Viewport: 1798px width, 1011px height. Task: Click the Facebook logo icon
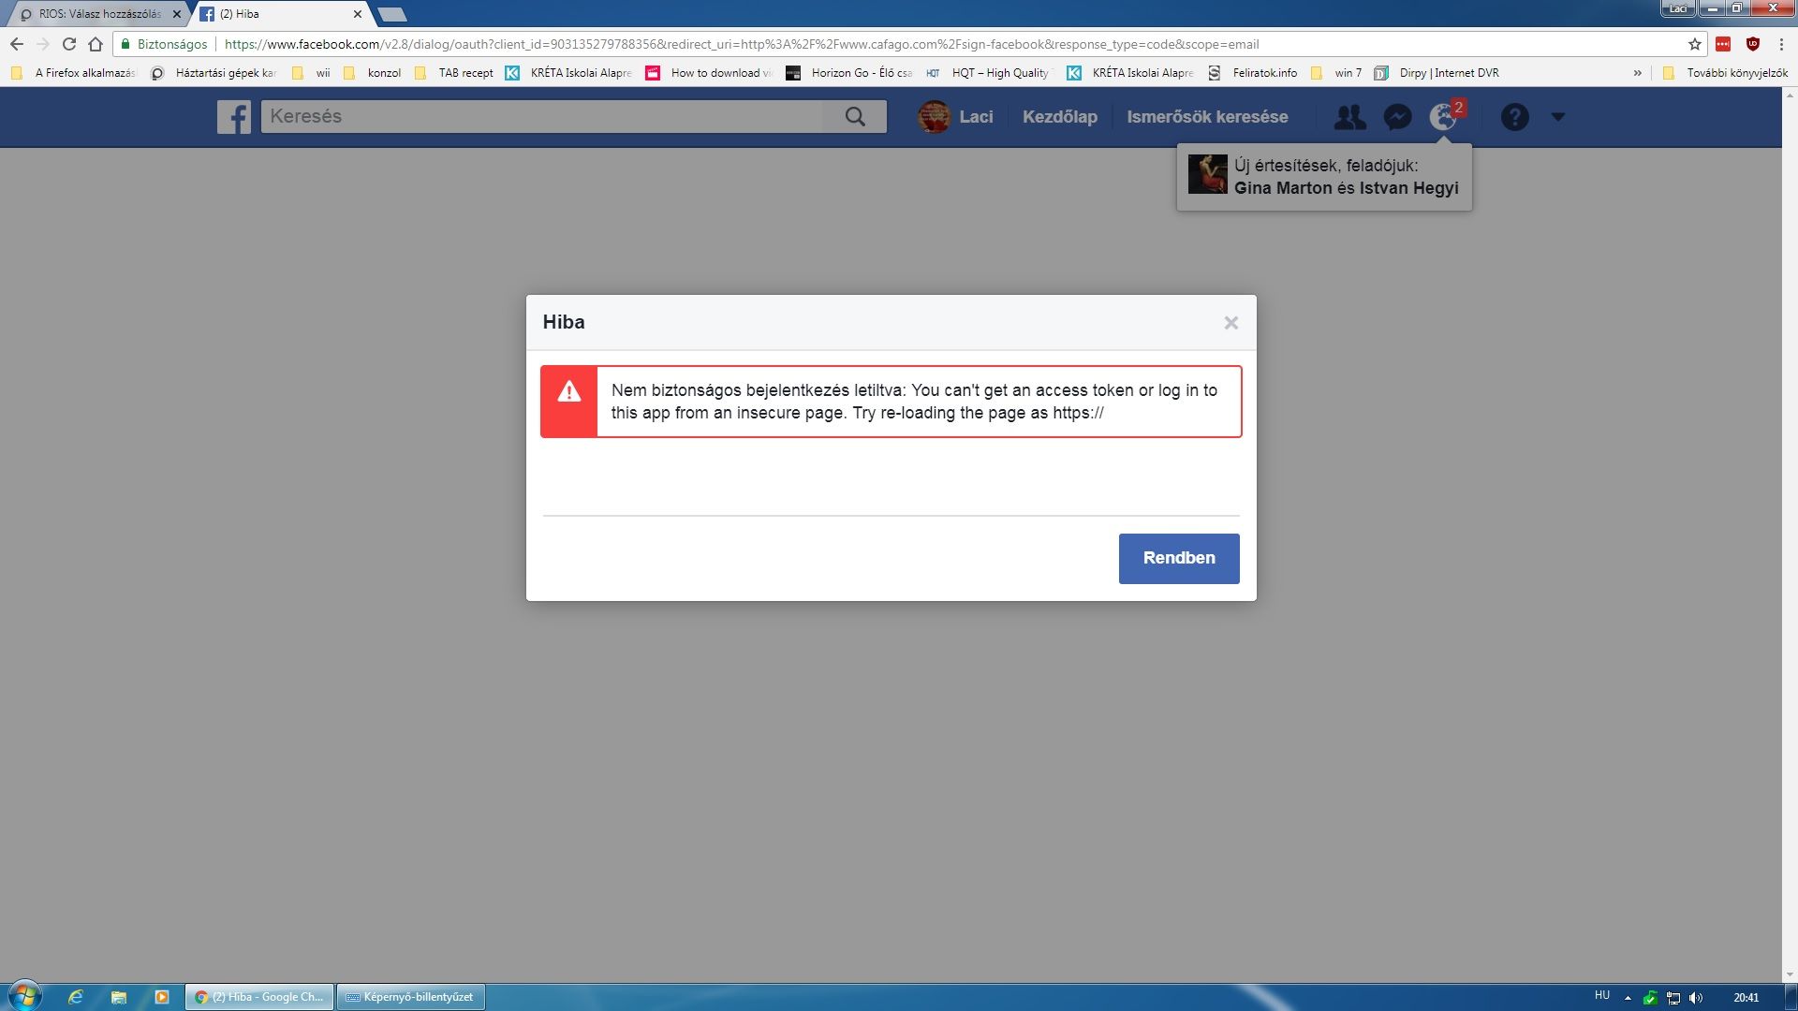coord(234,117)
